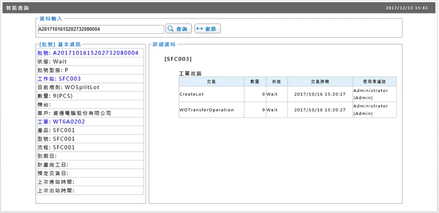Viewport: 439px width, 213px height.
Task: Click the [批號] 基本資訊 group label
Action: click(x=60, y=44)
